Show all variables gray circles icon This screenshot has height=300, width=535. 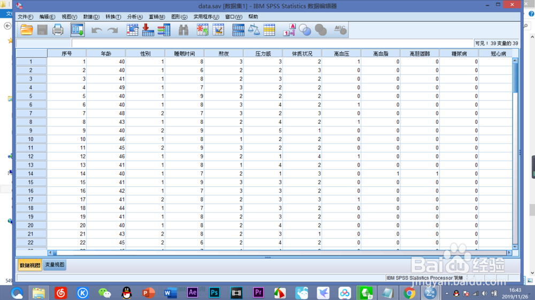320,30
